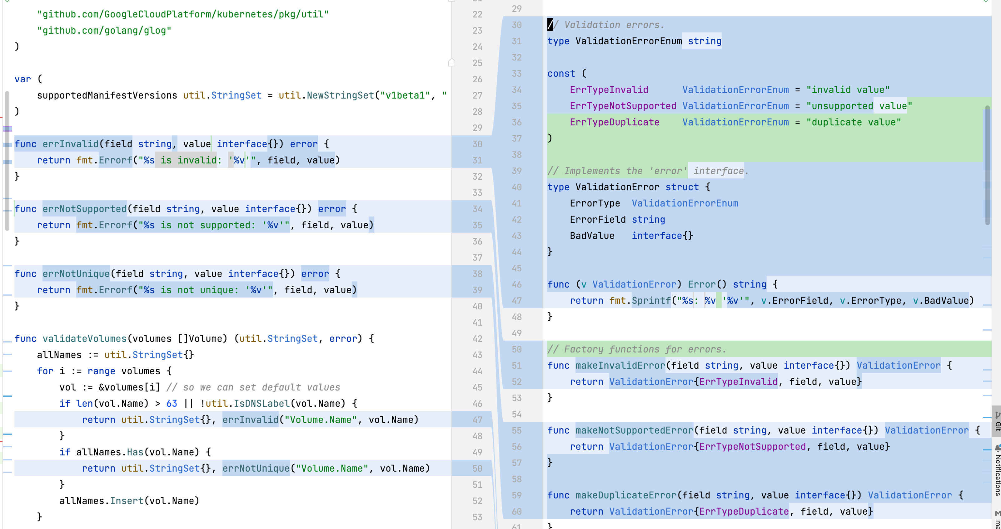Click the purple marker on left error stripe

pyautogui.click(x=7, y=129)
